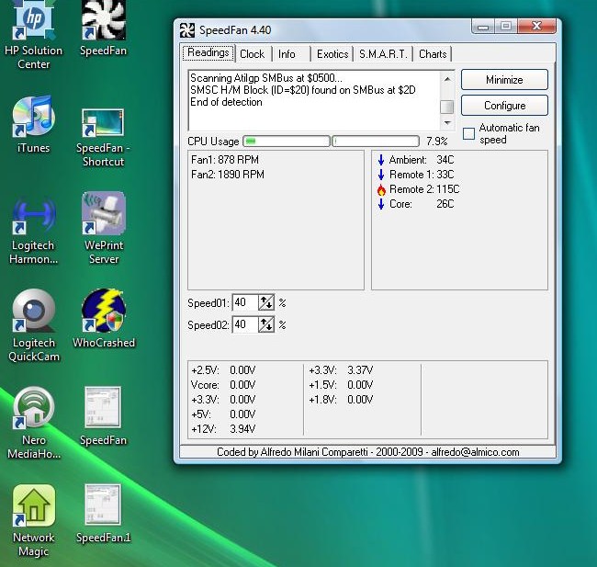The height and width of the screenshot is (567, 597).
Task: Click the author credits status bar
Action: 367,452
